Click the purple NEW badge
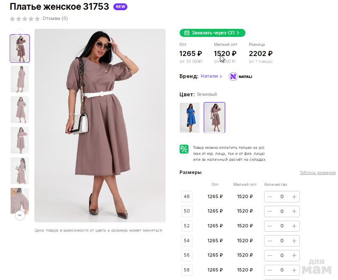The width and height of the screenshot is (338, 280). [120, 7]
